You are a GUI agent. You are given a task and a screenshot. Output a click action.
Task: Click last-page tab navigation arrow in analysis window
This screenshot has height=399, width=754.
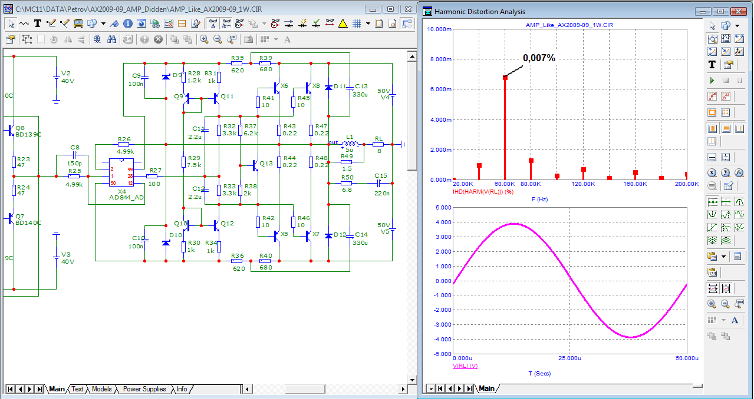click(470, 388)
